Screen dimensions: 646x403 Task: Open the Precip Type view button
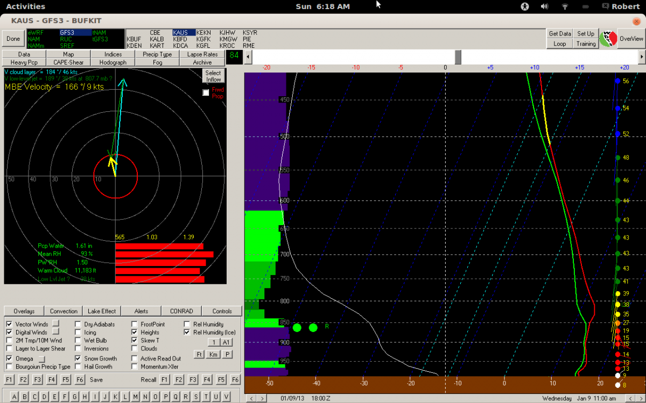(x=157, y=54)
